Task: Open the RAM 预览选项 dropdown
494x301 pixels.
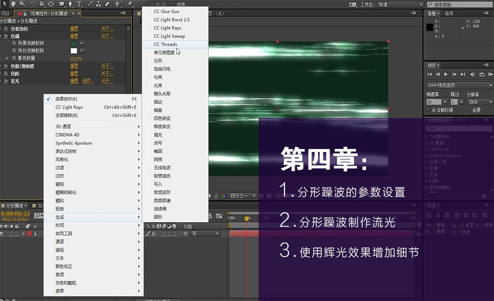Action: [459, 85]
